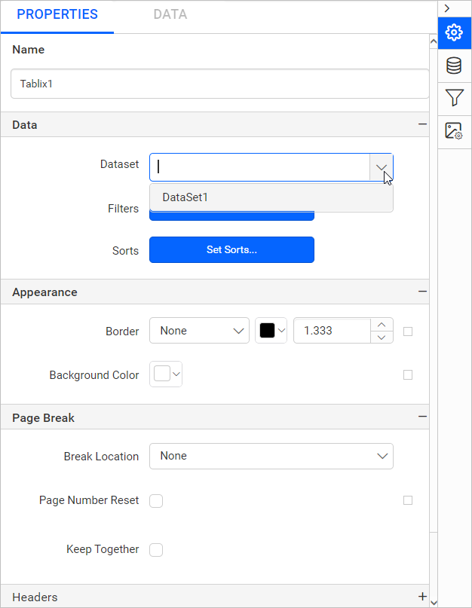Toggle the Dataset dropdown arrow

382,167
